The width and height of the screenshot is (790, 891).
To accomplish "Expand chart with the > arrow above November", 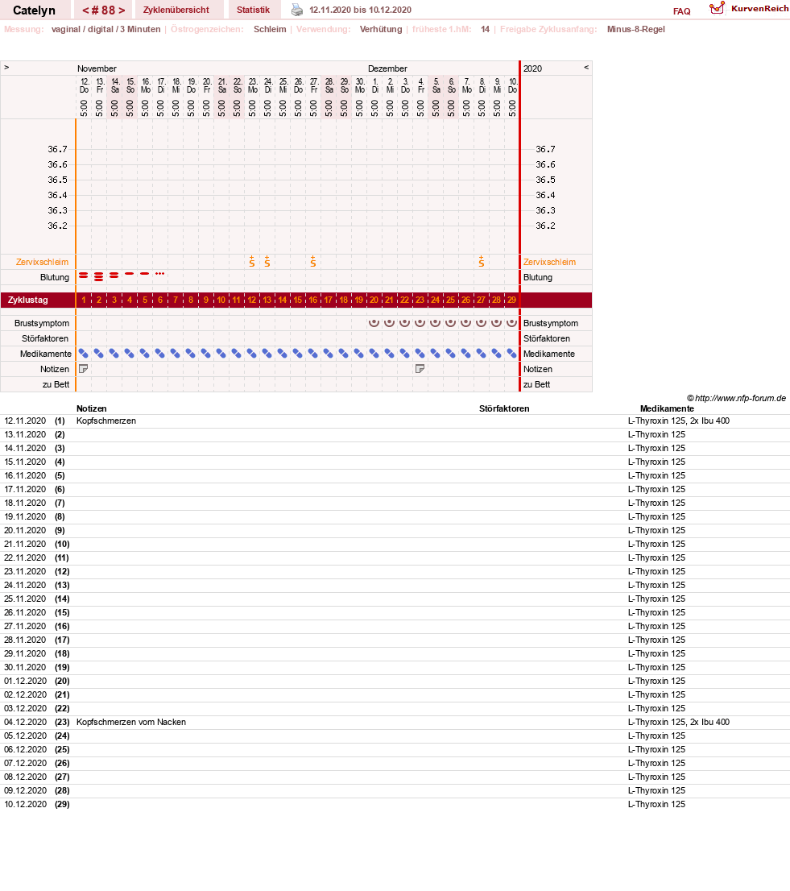I will pyautogui.click(x=6, y=67).
